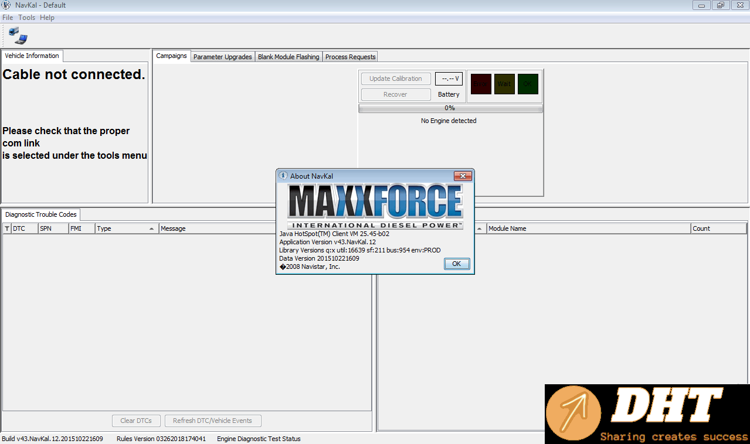
Task: Click the filter funnel icon in DTC table
Action: coord(7,228)
